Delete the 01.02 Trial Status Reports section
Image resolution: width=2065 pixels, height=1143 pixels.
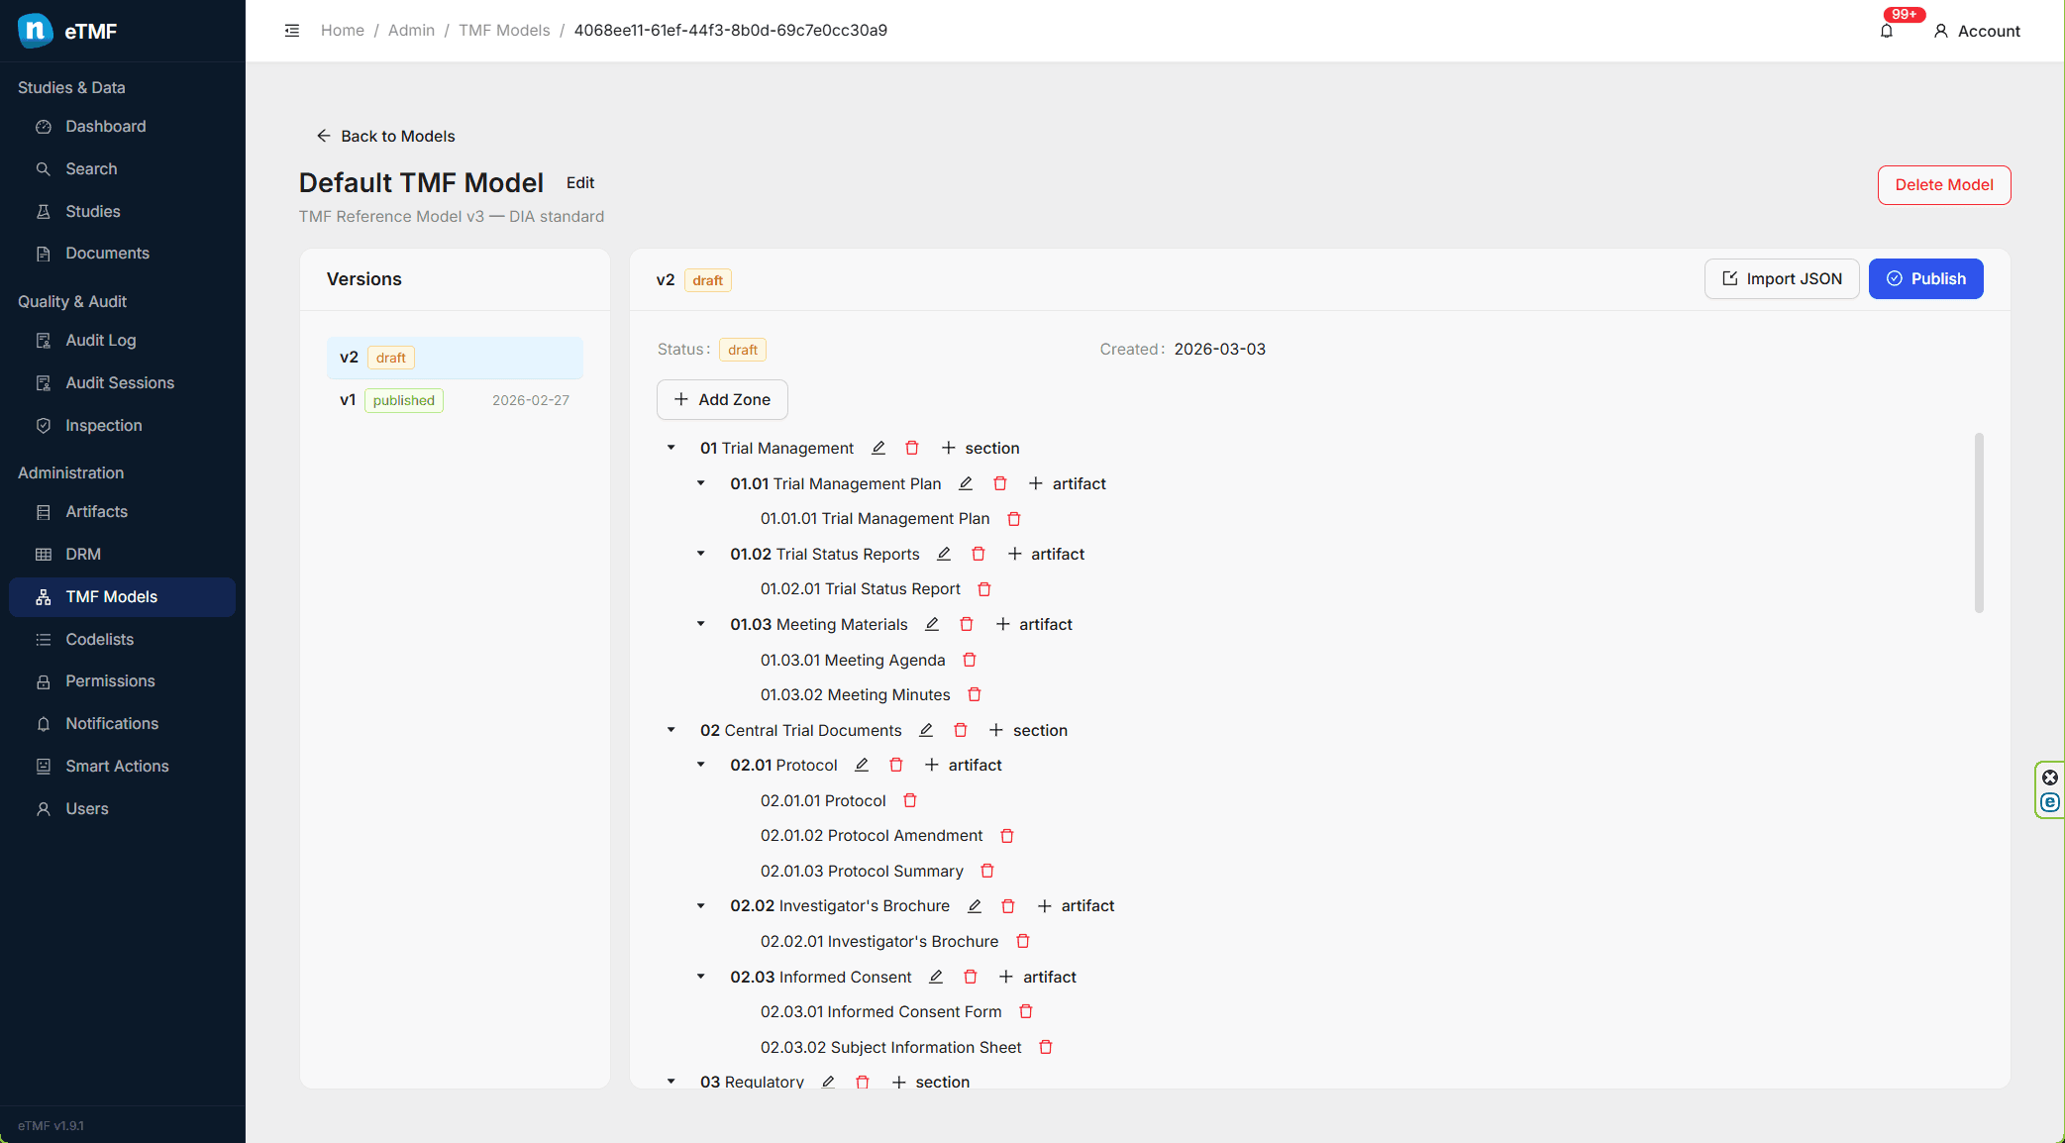click(x=979, y=554)
